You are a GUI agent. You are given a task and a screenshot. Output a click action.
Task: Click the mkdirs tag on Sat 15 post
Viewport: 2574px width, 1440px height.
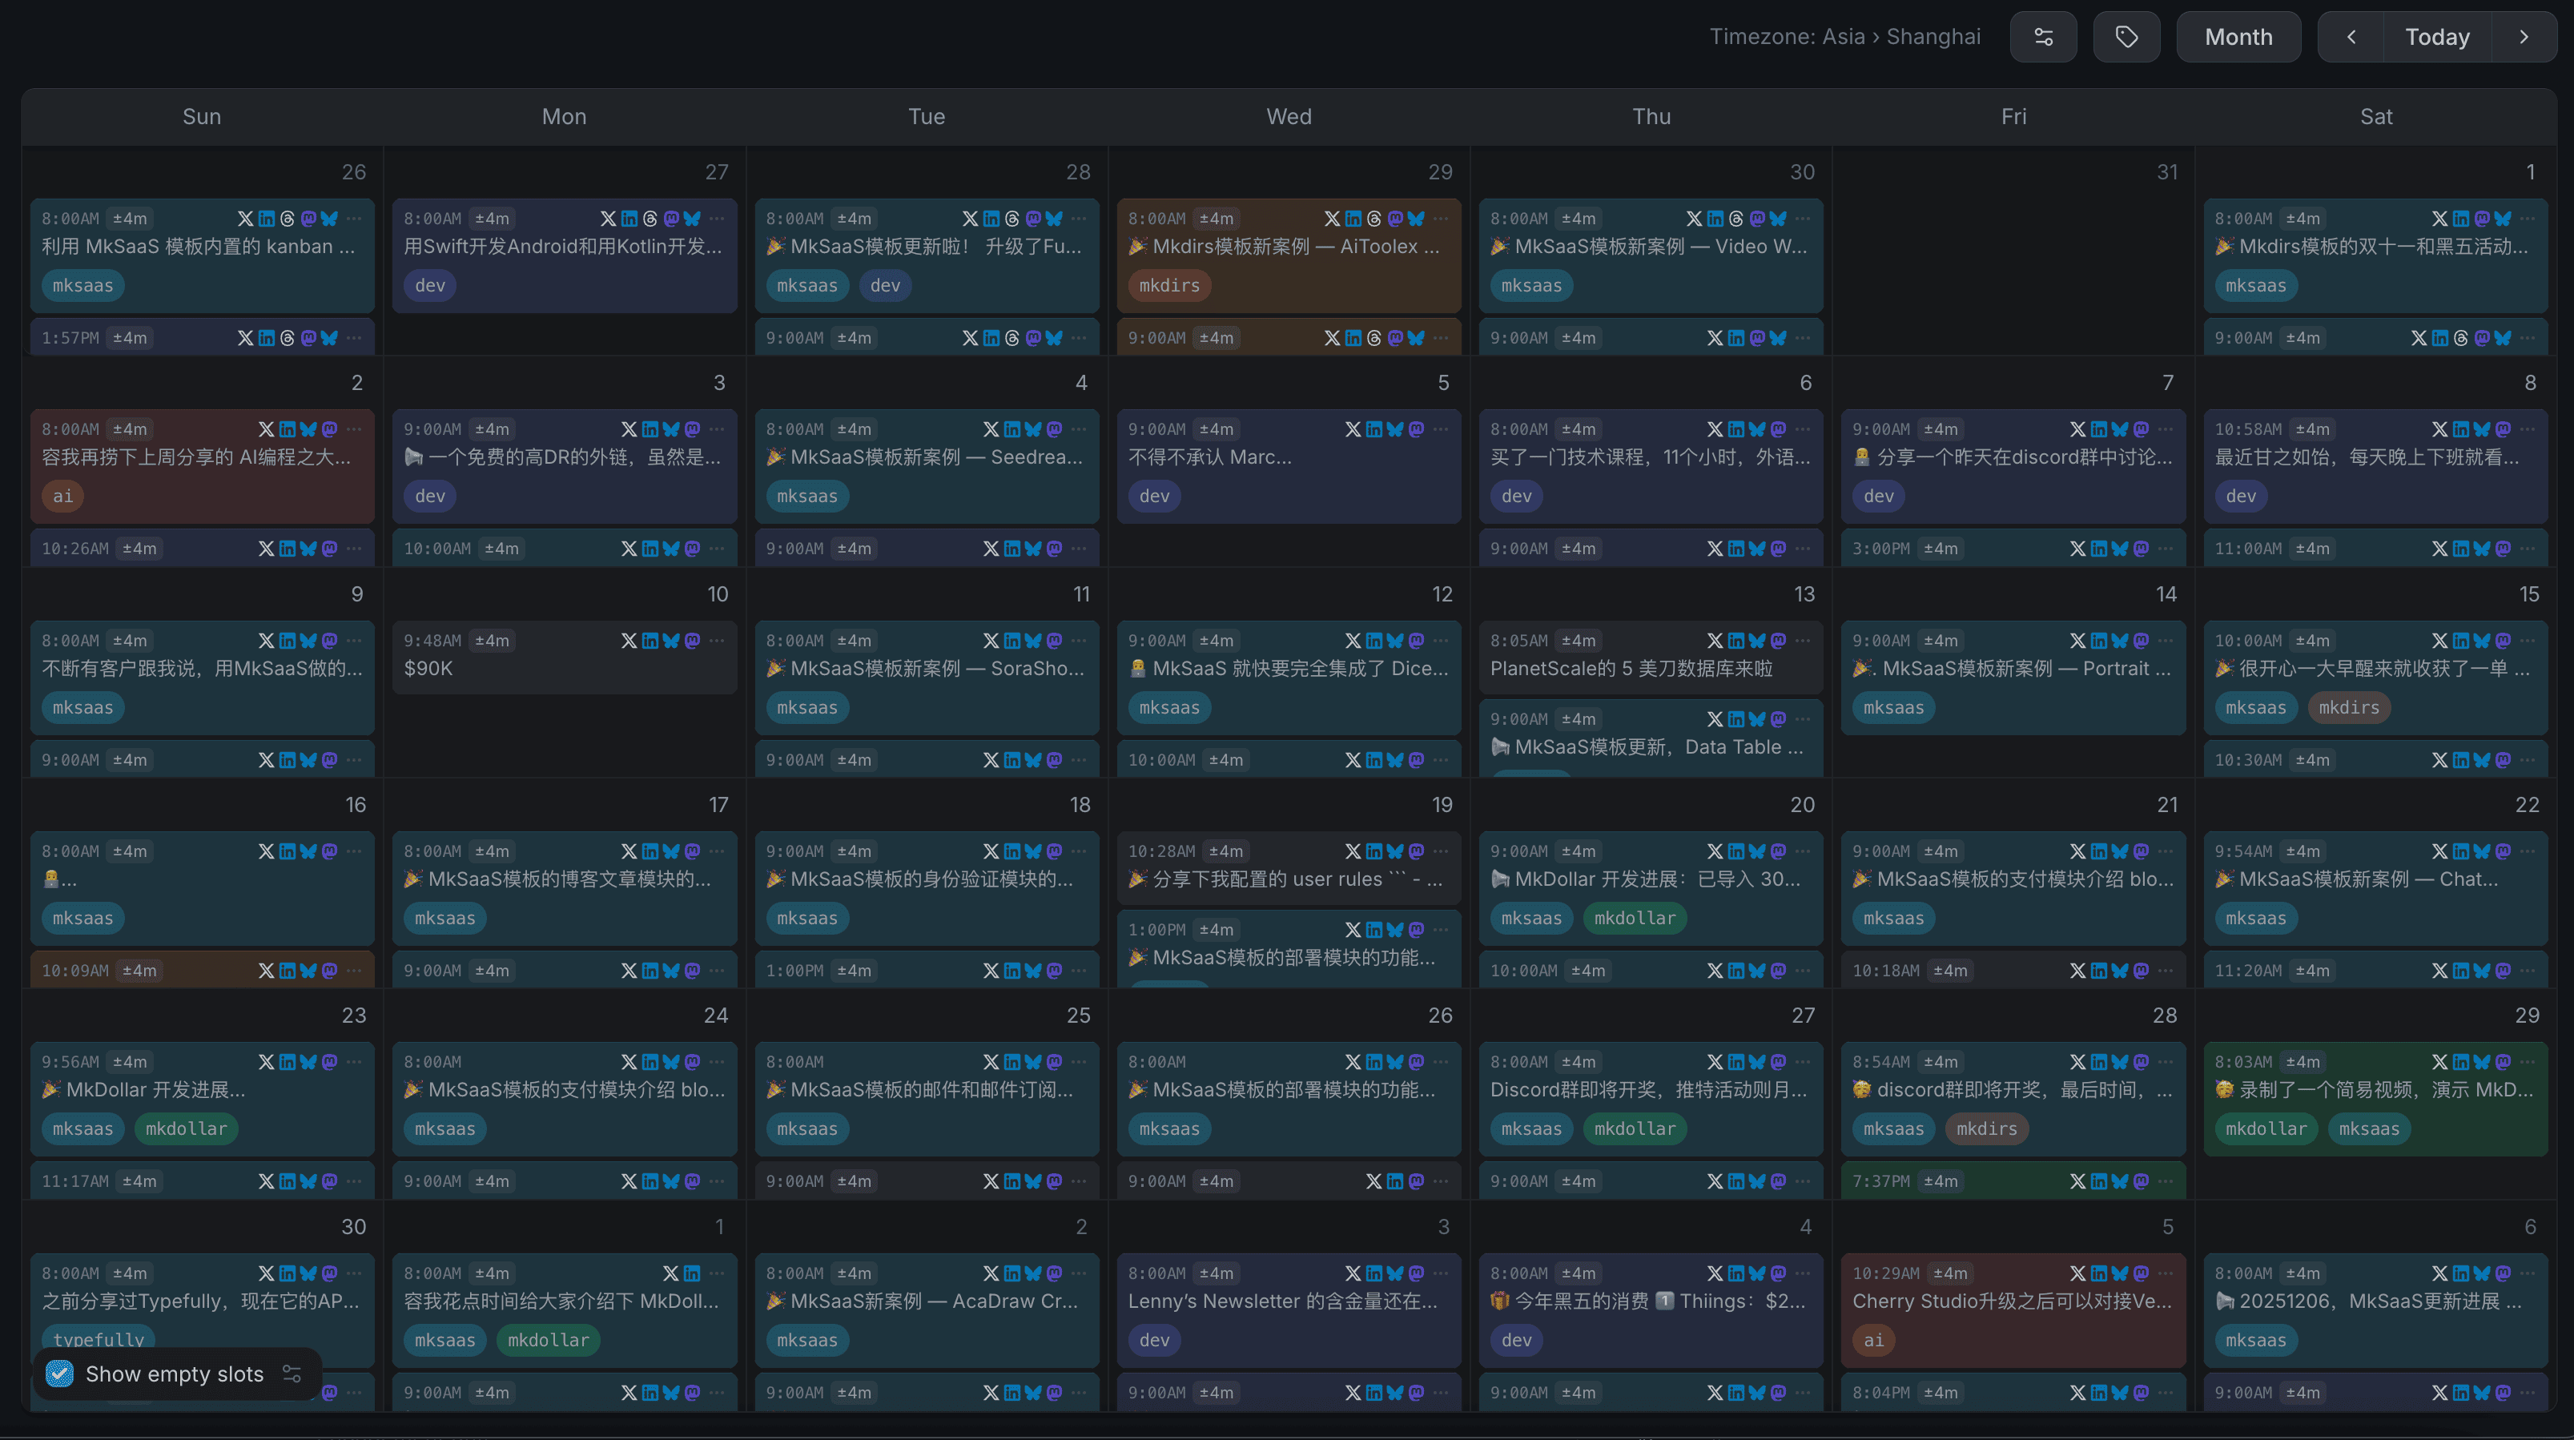(2348, 706)
